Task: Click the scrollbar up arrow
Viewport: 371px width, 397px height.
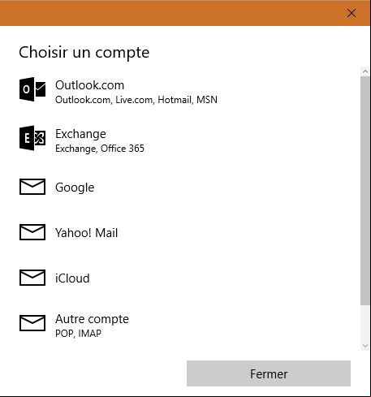Action: pyautogui.click(x=365, y=71)
